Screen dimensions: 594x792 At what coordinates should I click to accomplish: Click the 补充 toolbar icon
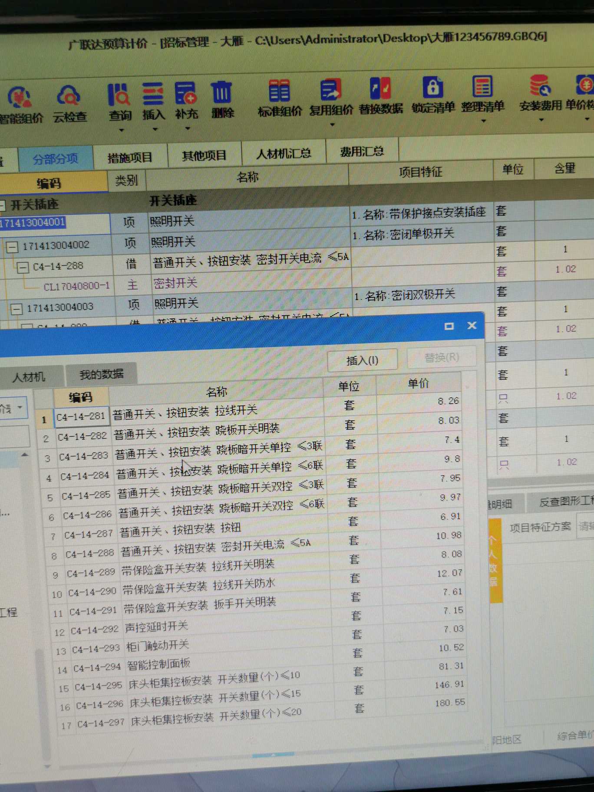pos(187,101)
